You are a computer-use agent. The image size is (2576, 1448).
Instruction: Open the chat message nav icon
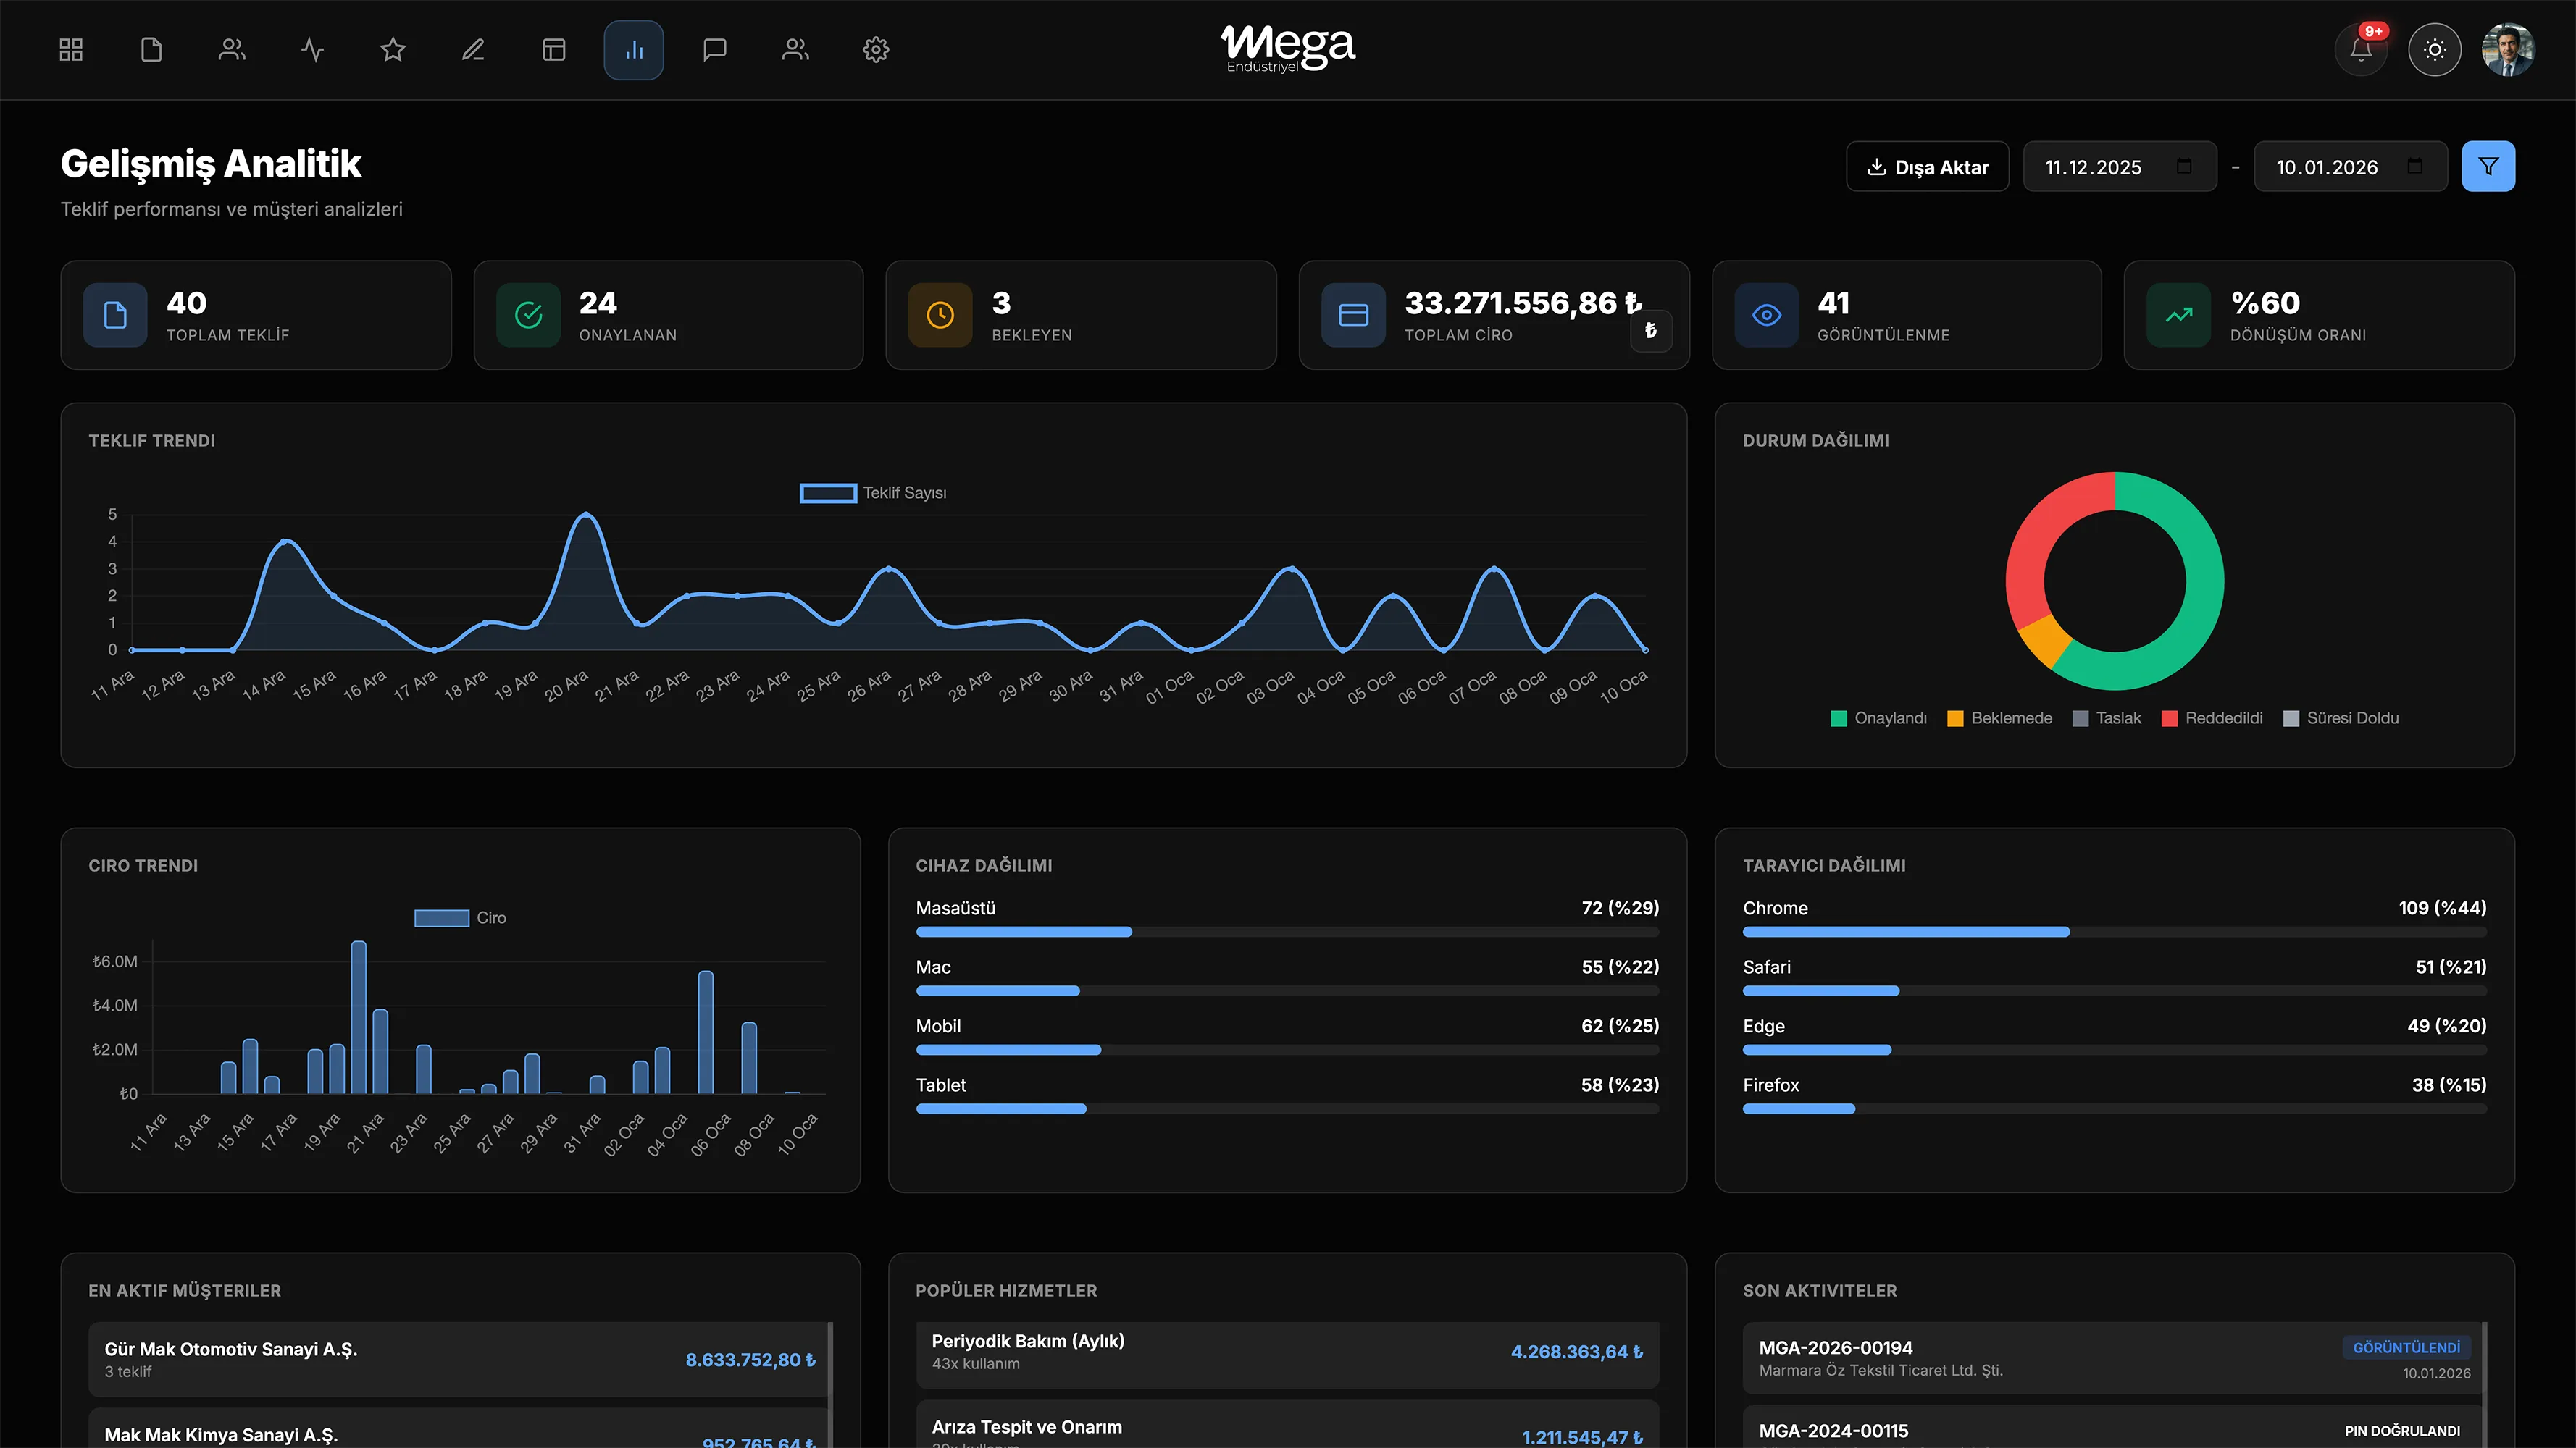click(714, 50)
